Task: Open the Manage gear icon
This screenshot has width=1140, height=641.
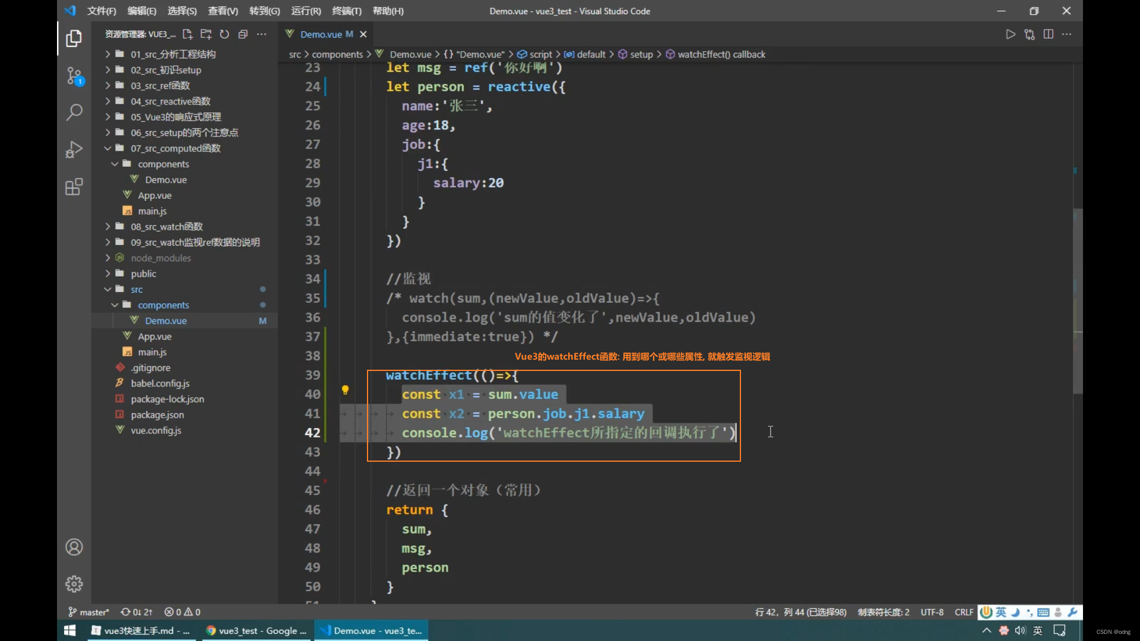Action: (x=74, y=584)
